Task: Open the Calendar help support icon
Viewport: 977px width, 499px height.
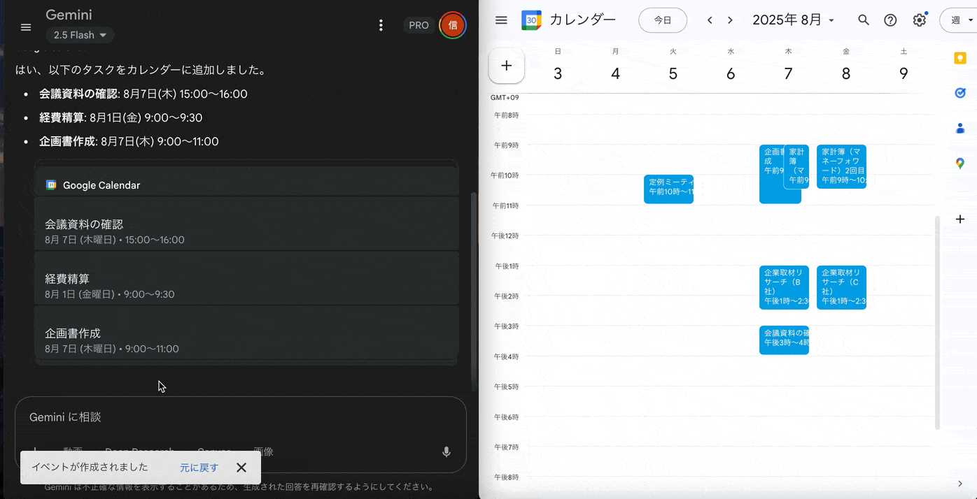Action: [x=890, y=20]
